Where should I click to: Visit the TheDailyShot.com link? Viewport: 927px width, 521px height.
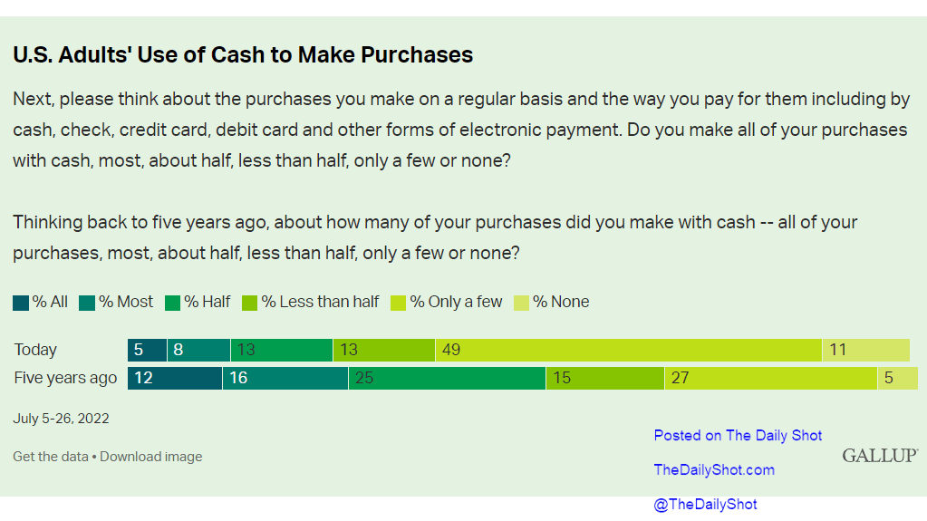pyautogui.click(x=714, y=470)
